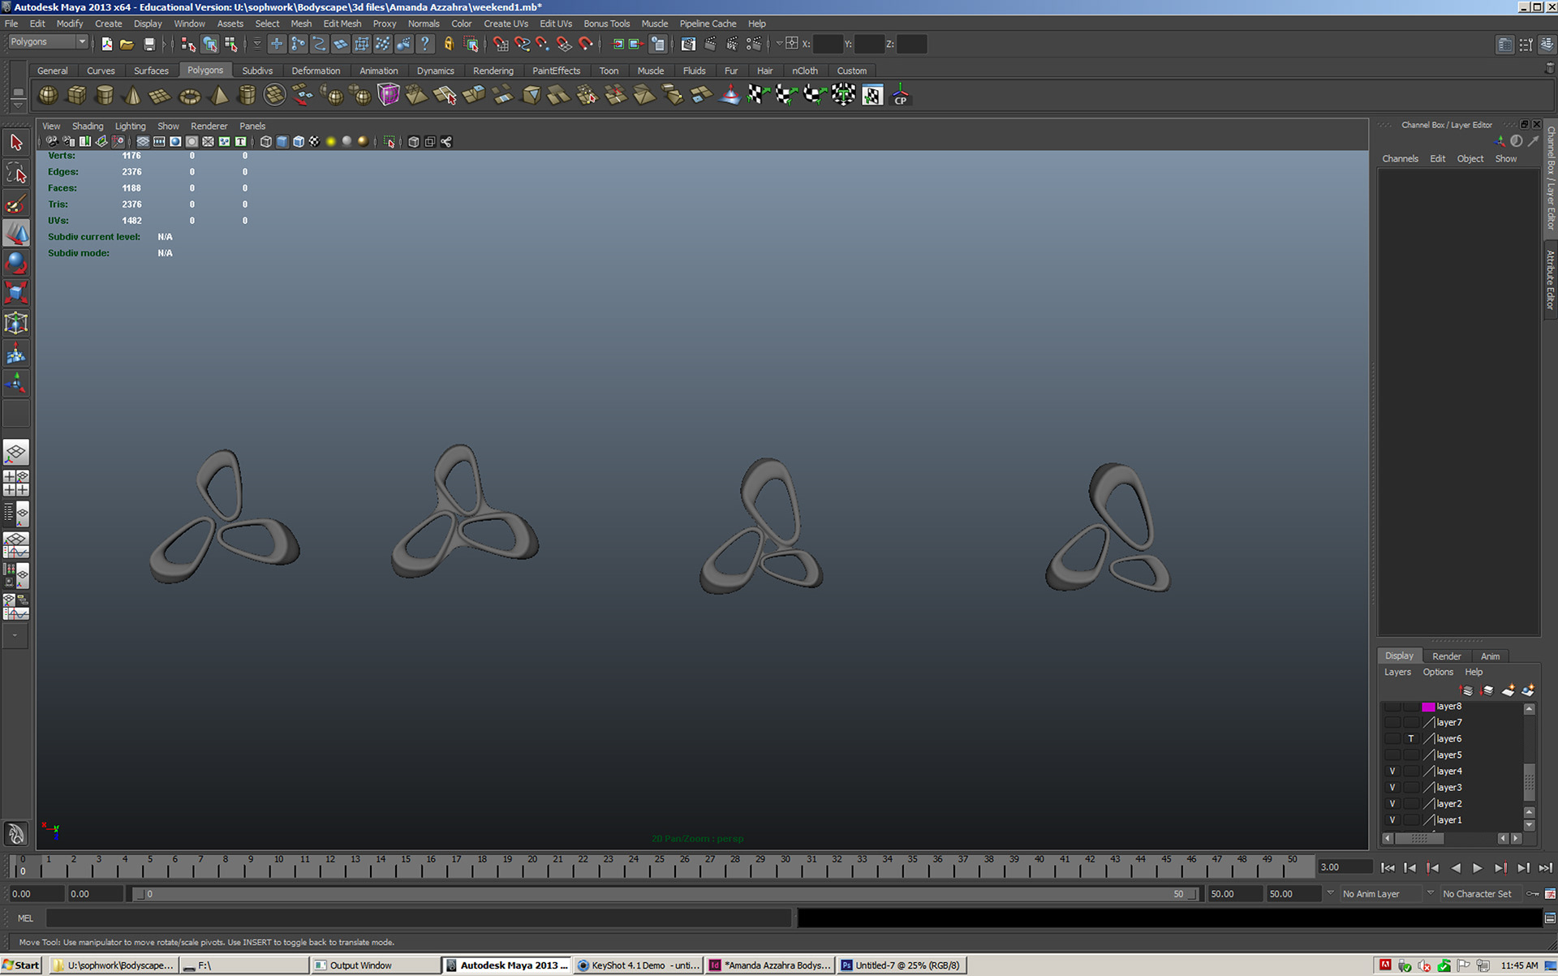Image resolution: width=1558 pixels, height=976 pixels.
Task: Activate the Paint Selection tool
Action: pyautogui.click(x=16, y=203)
